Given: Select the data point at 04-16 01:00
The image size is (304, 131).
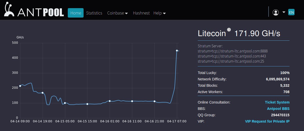Looking at the screenshot, I should tap(110, 101).
